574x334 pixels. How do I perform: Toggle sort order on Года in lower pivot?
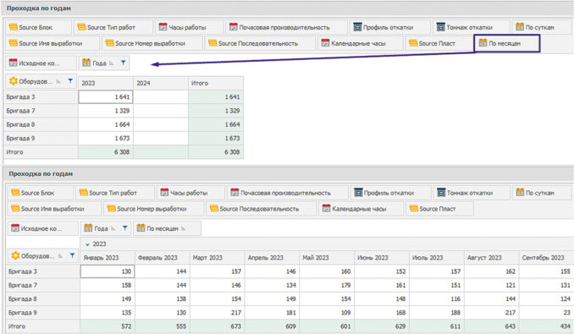coord(113,228)
